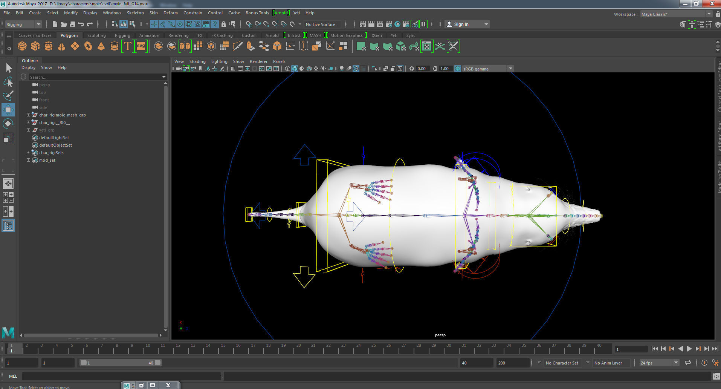Open the Sign In dropdown
This screenshot has width=721, height=389.
pos(467,24)
